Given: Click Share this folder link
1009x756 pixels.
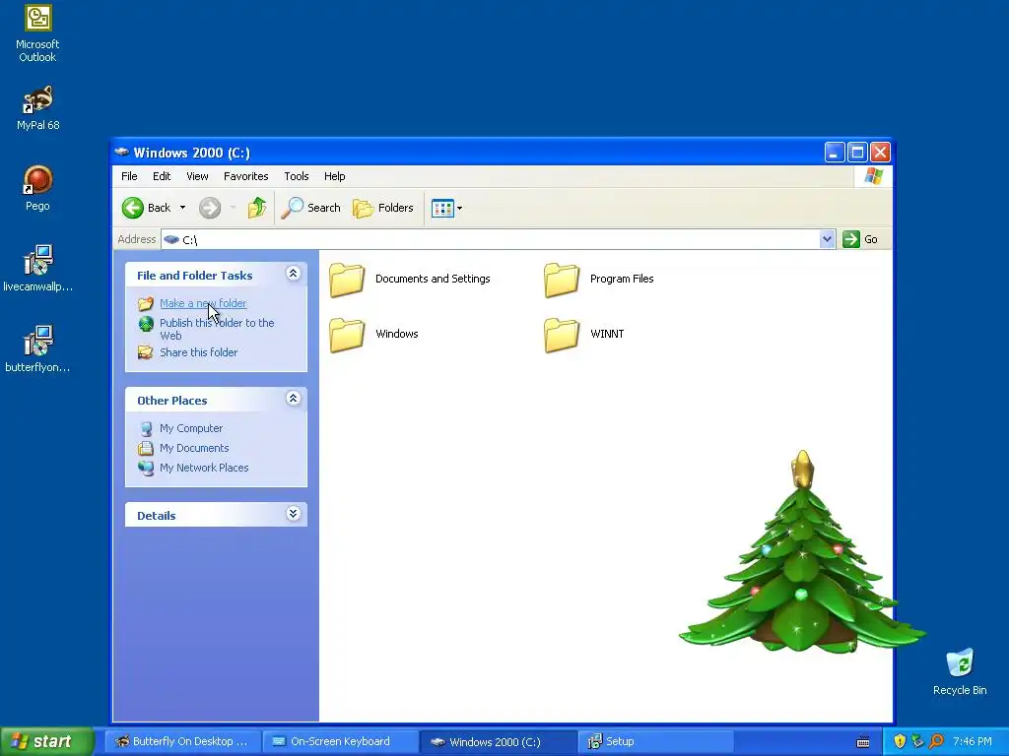Looking at the screenshot, I should [198, 352].
